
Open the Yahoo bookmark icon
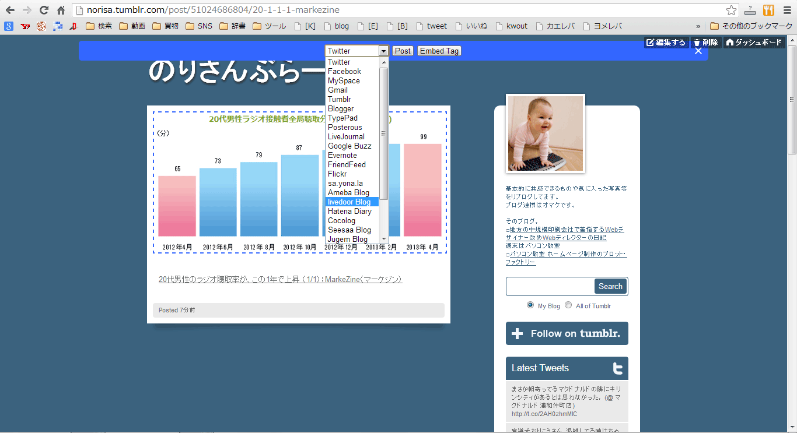point(25,26)
